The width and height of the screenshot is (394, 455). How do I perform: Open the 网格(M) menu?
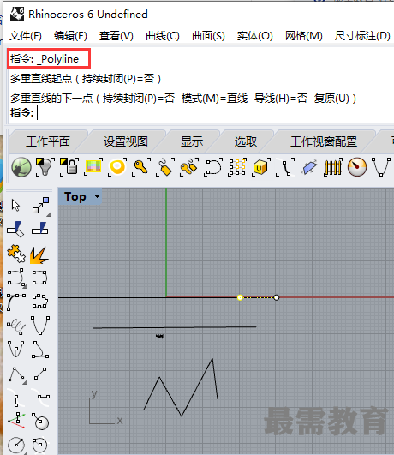tap(303, 36)
